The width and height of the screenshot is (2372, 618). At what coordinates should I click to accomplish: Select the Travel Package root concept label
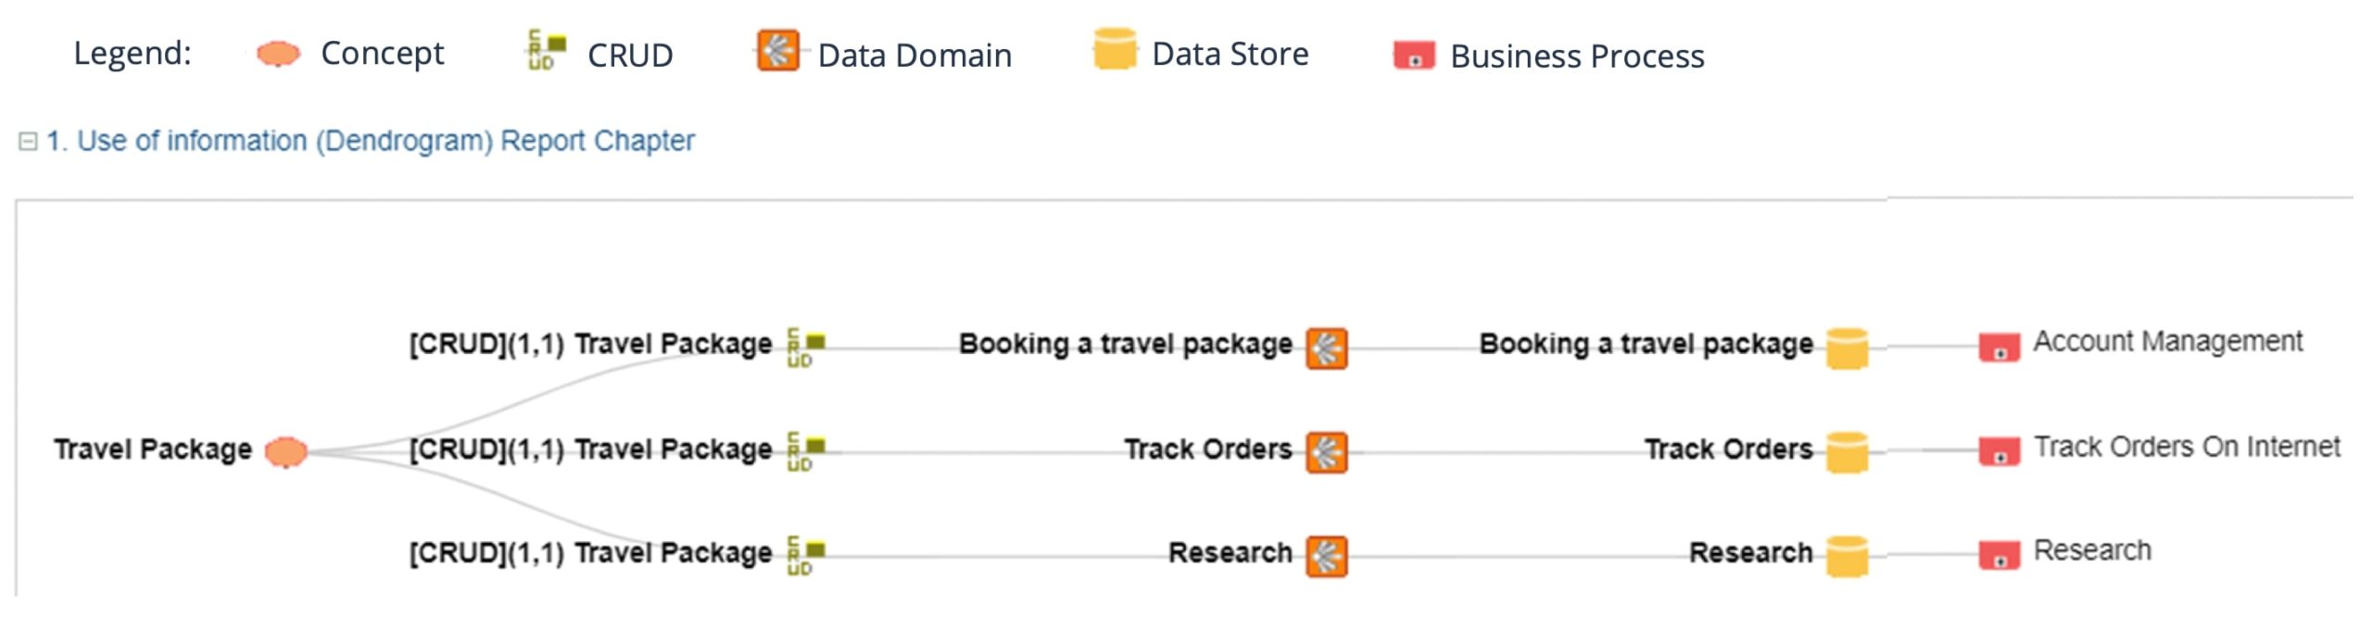click(153, 449)
